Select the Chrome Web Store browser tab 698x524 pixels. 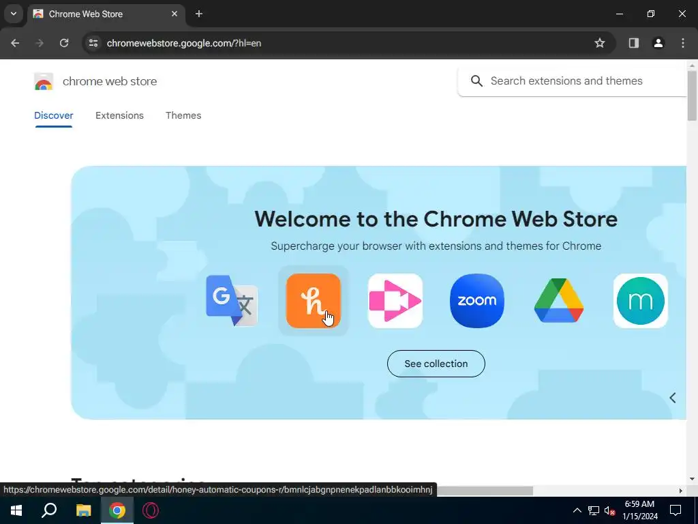[106, 14]
